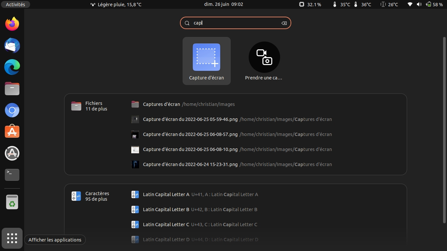The height and width of the screenshot is (251, 447).
Task: Open the Terminal from the dock
Action: [x=12, y=175]
